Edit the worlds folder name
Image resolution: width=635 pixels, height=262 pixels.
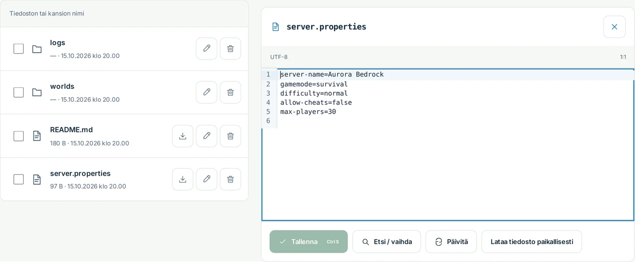(x=206, y=92)
